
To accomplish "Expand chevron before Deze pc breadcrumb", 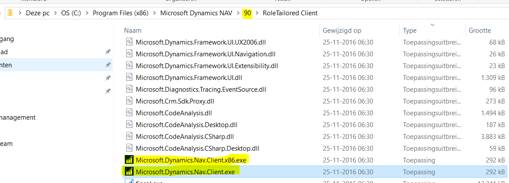I will pyautogui.click(x=21, y=13).
